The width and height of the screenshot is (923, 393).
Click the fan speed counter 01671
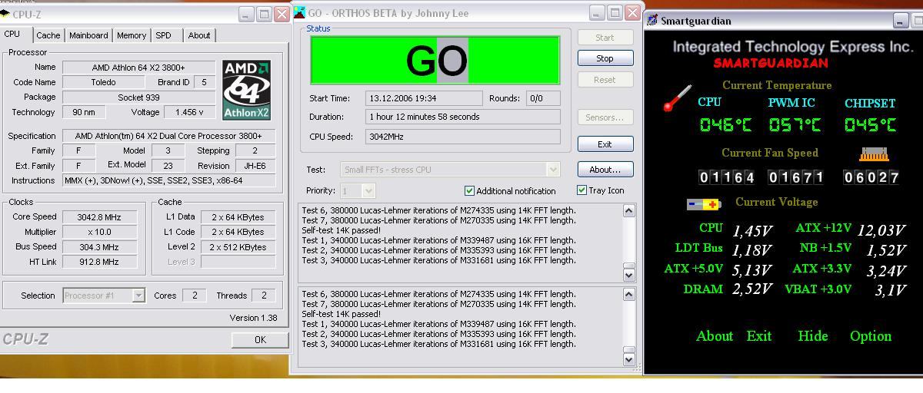(796, 177)
